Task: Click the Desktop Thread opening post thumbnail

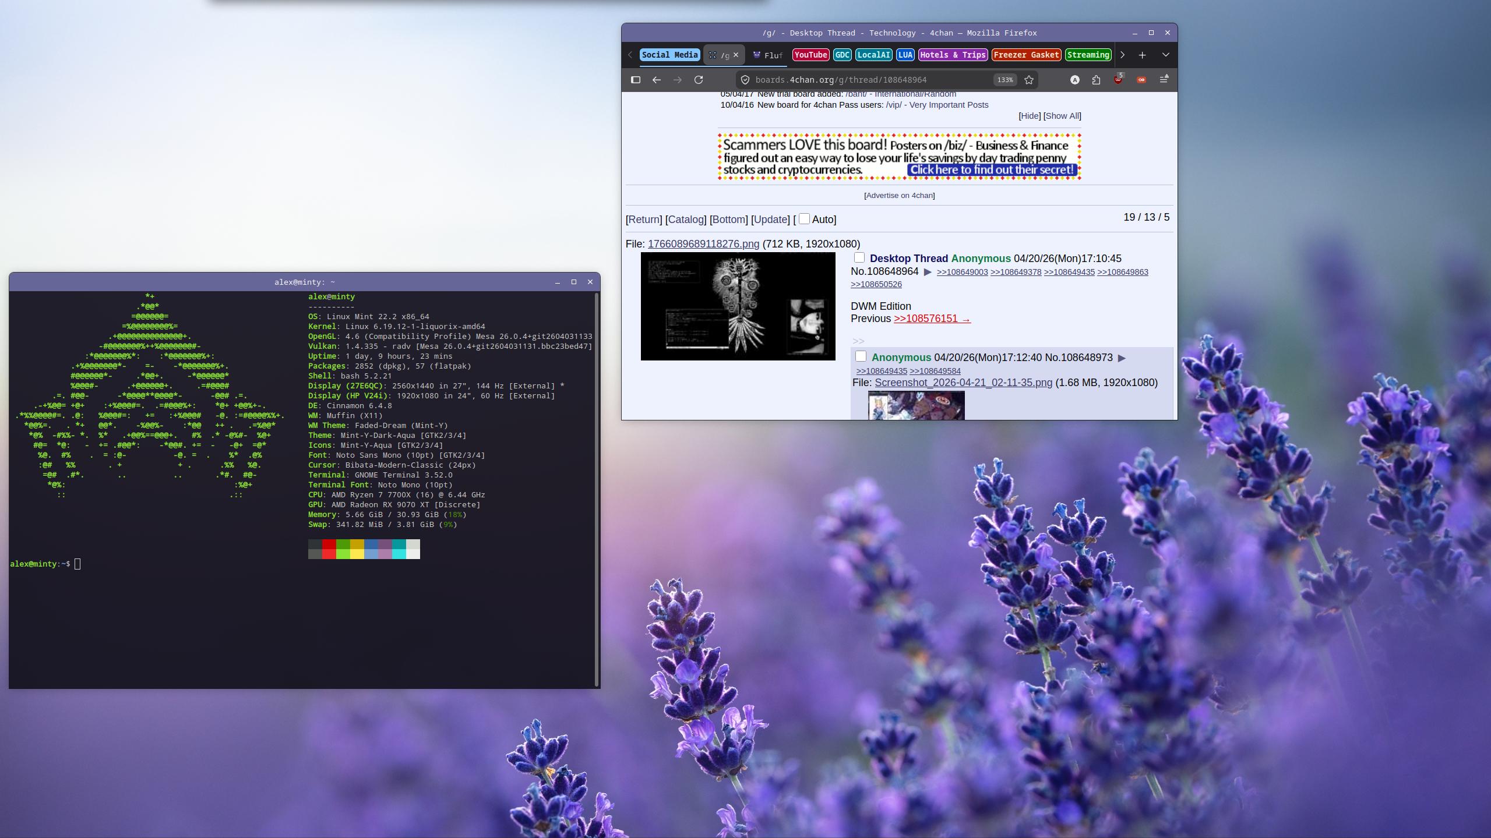Action: click(738, 306)
